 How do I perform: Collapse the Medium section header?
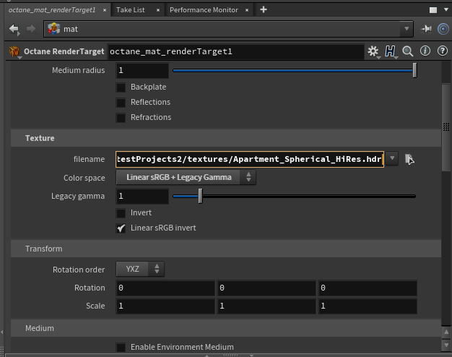(x=226, y=328)
